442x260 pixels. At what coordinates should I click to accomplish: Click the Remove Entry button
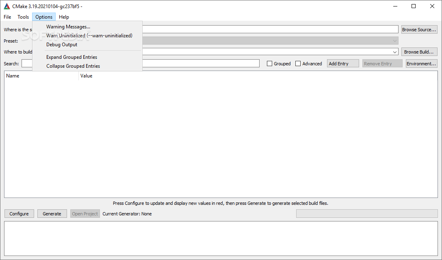[x=382, y=64]
